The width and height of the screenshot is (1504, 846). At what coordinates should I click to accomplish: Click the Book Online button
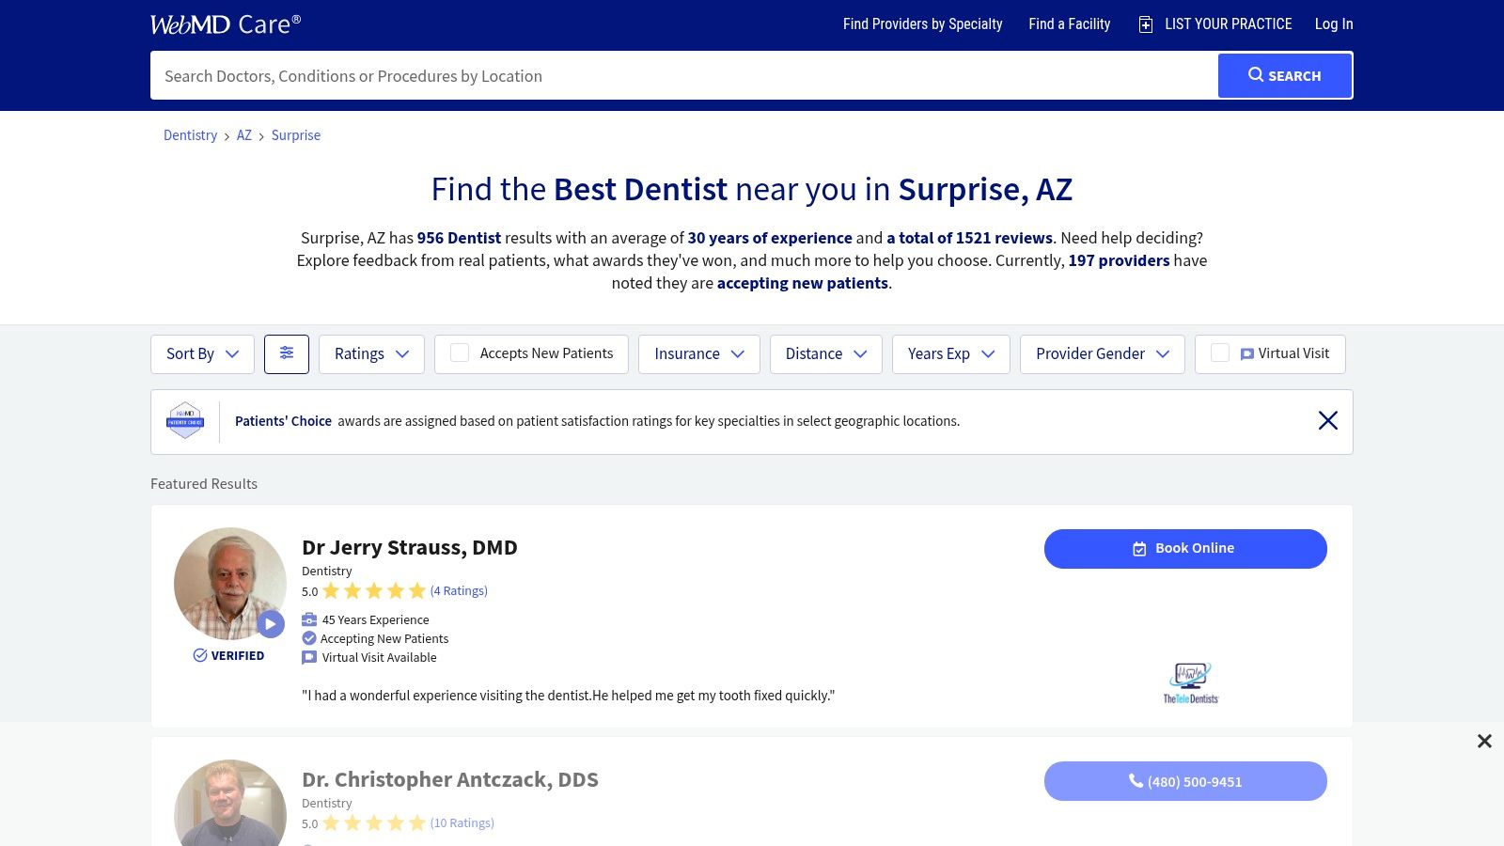(1184, 549)
